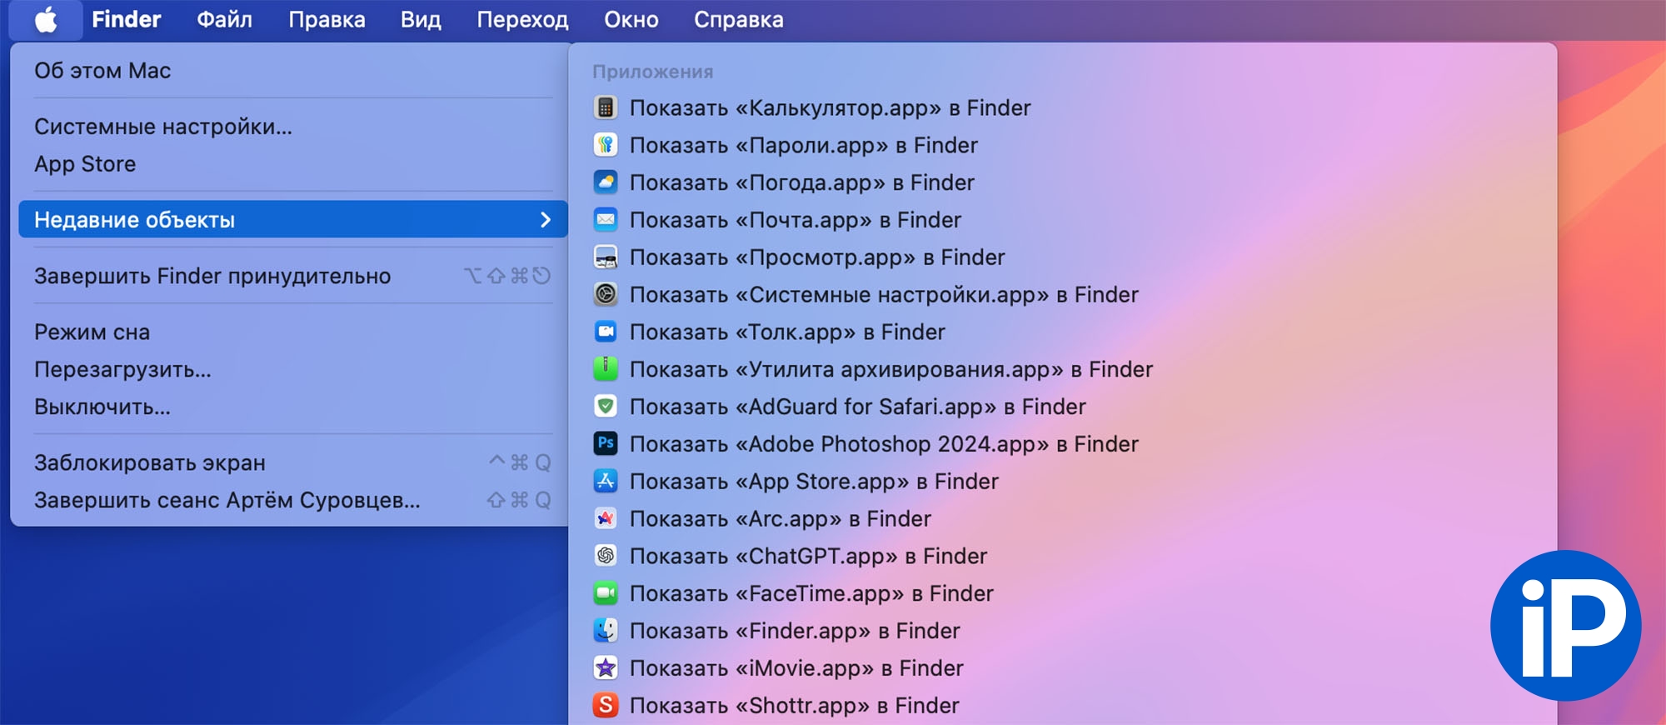Click the Finder face icon in the list
Screen dimensions: 1666x725
(x=606, y=631)
